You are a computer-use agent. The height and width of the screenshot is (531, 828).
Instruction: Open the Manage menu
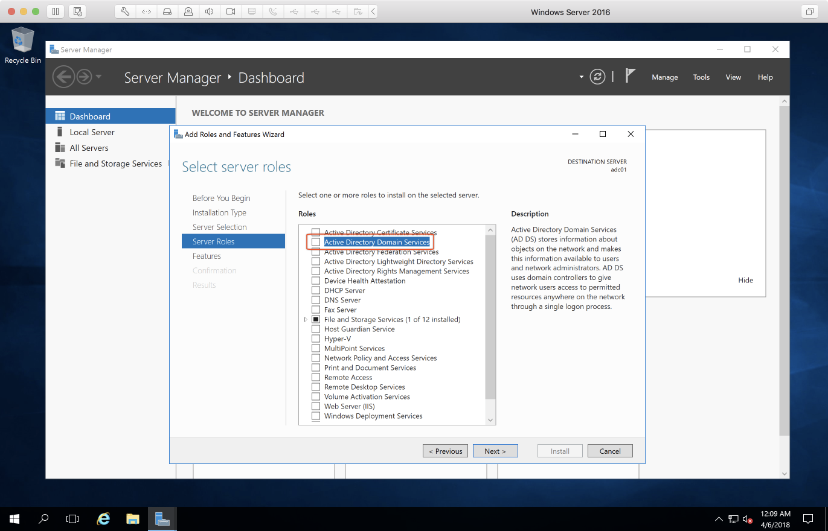click(664, 77)
